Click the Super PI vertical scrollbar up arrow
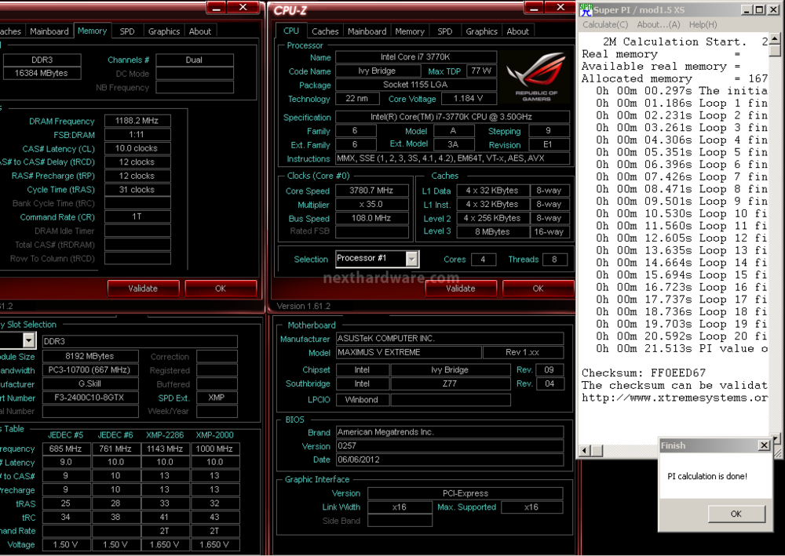785x556 pixels. [x=775, y=38]
